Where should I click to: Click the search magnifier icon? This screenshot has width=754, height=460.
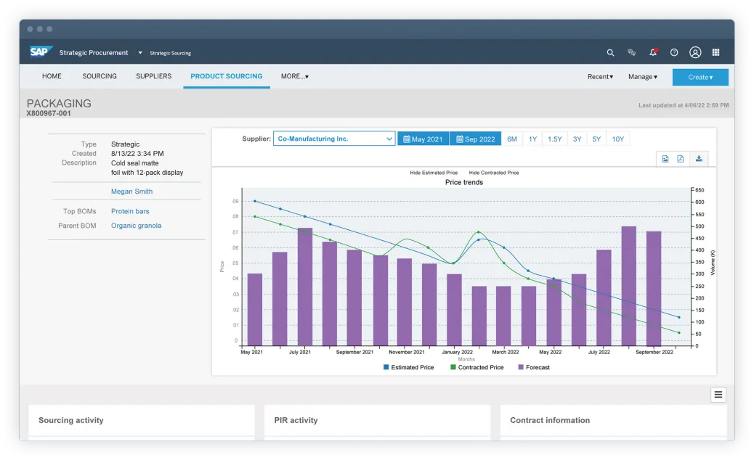(610, 53)
